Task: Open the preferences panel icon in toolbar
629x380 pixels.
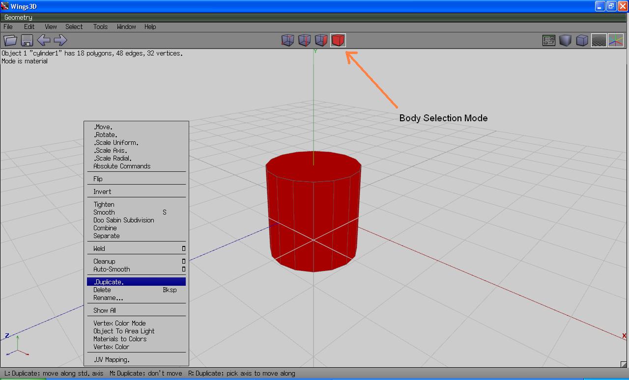Action: 549,40
